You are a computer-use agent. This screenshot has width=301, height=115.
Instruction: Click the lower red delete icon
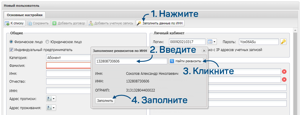[284, 80]
